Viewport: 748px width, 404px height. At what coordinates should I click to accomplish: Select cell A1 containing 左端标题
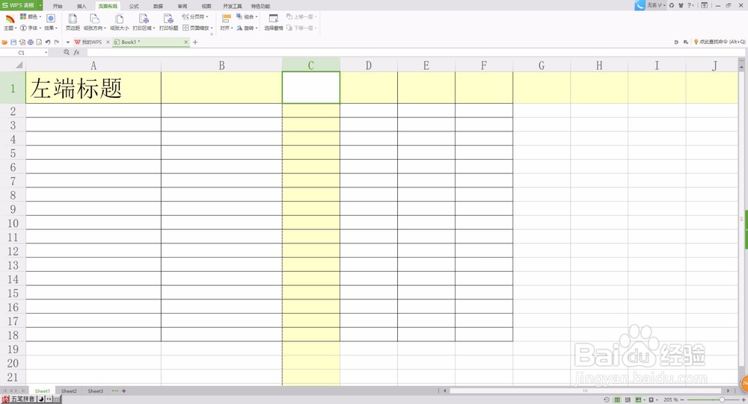point(93,87)
